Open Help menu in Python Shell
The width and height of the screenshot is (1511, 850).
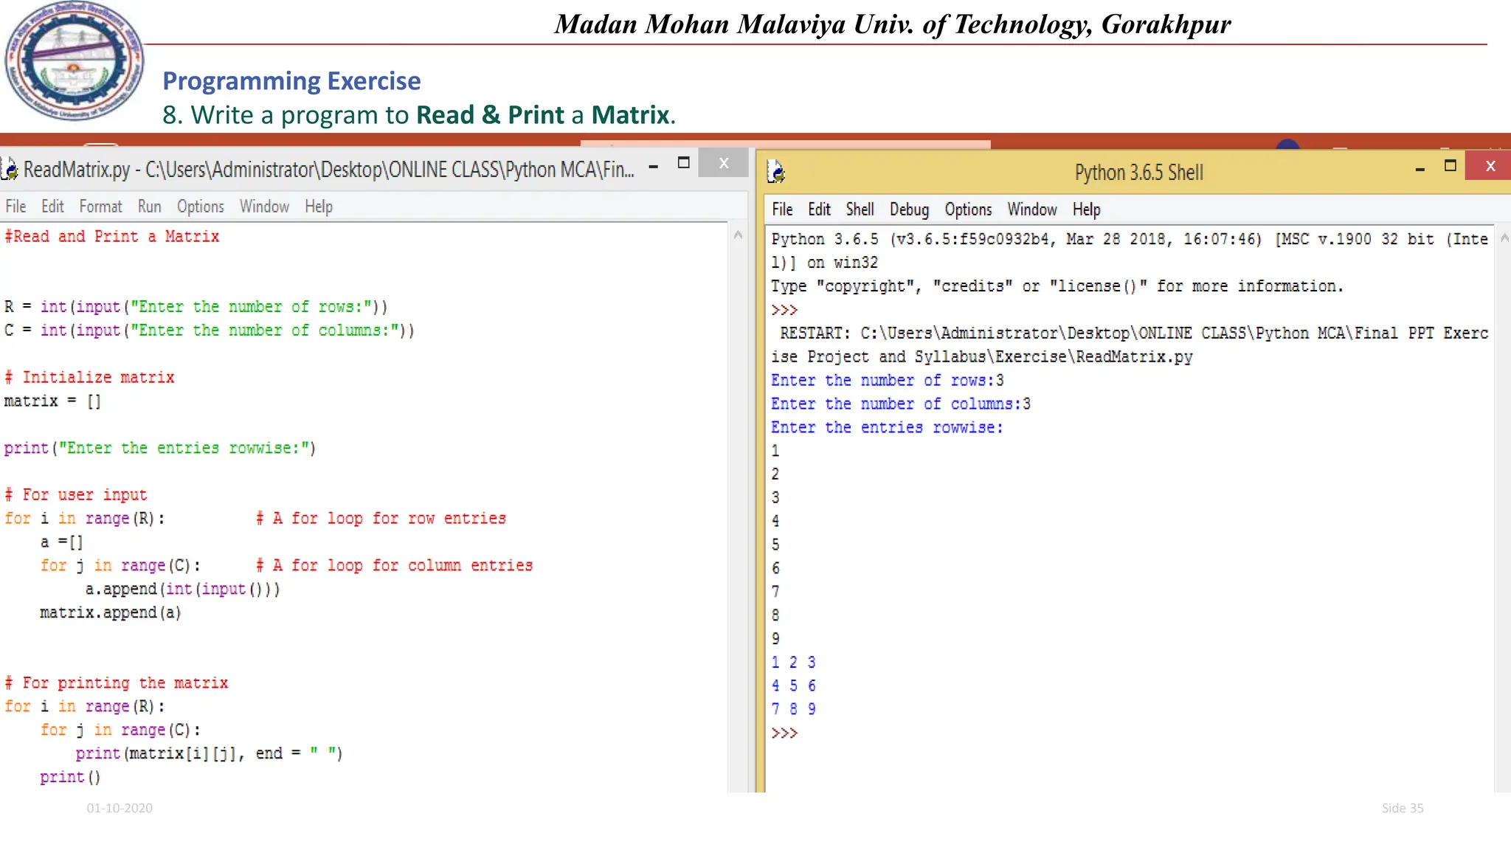click(1086, 210)
